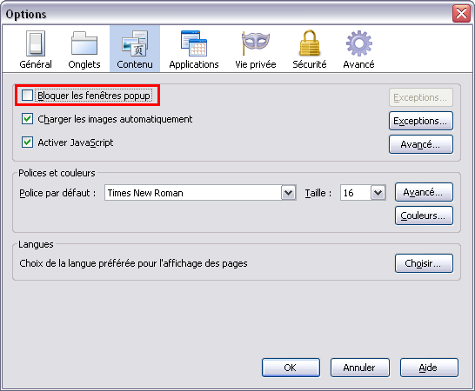The image size is (475, 391).
Task: Click the Times New Roman font combo box
Action: click(x=200, y=193)
